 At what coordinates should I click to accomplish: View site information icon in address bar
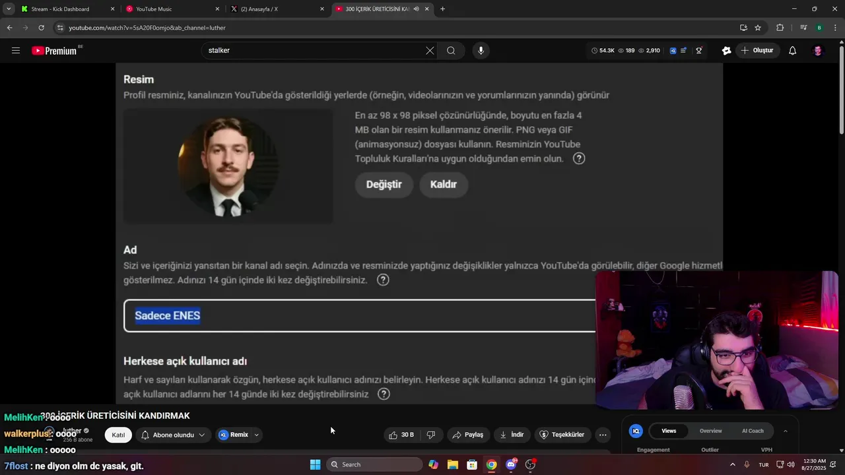(60, 28)
